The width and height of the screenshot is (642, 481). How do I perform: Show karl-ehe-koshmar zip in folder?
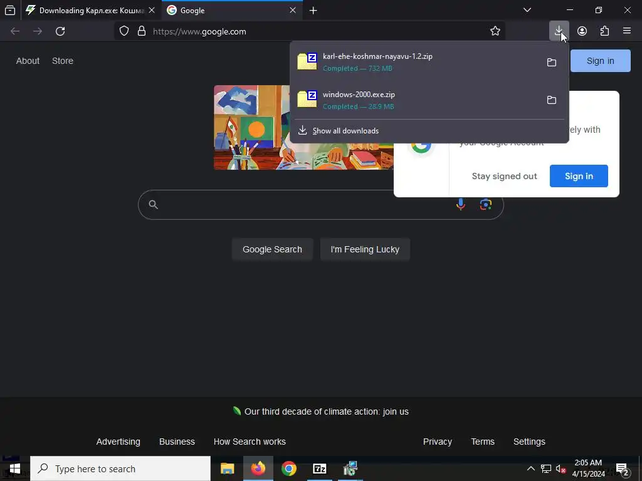pyautogui.click(x=552, y=62)
